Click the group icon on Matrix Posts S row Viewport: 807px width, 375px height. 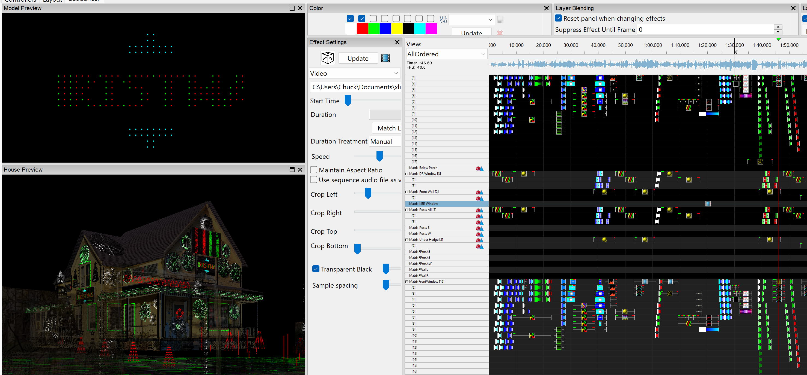[480, 228]
